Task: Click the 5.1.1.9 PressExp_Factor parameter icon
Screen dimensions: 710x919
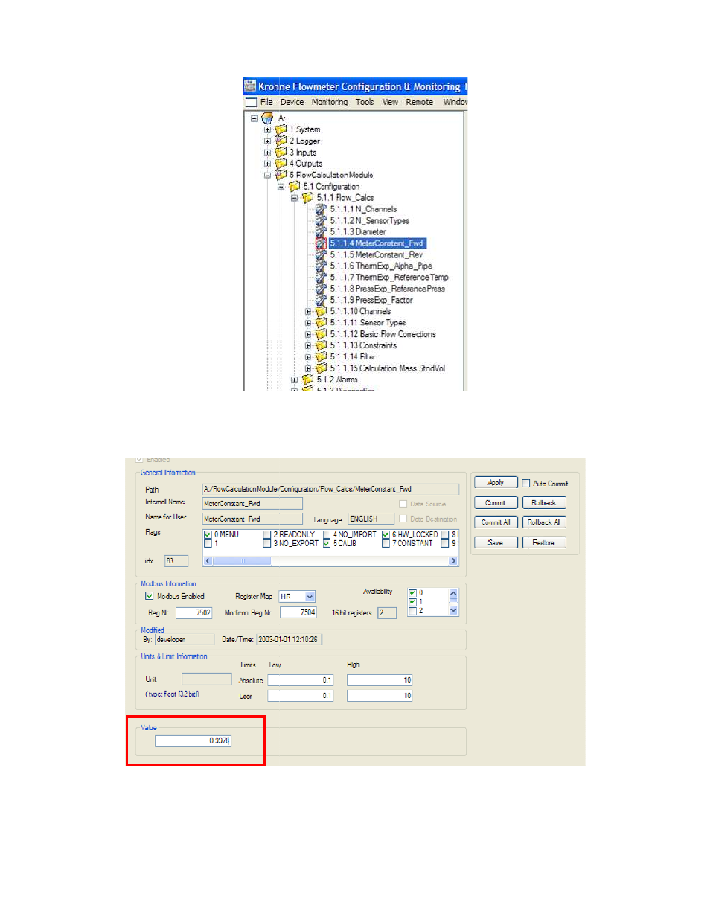Action: click(321, 300)
